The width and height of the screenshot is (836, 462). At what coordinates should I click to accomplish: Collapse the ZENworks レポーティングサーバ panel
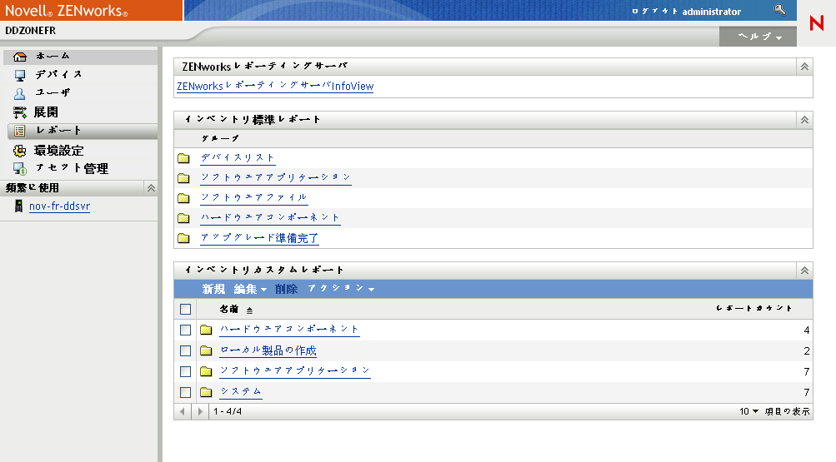tap(804, 67)
